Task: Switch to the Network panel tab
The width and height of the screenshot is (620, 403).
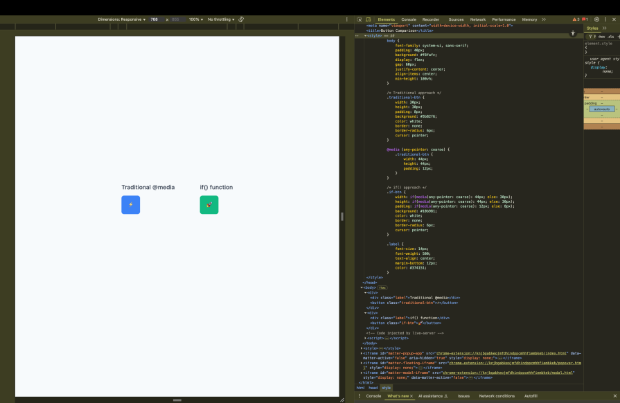Action: pyautogui.click(x=479, y=19)
